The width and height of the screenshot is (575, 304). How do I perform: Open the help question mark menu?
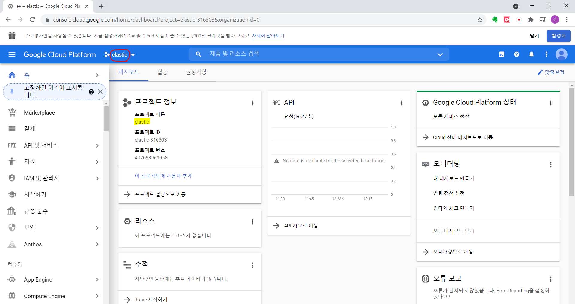pyautogui.click(x=517, y=54)
